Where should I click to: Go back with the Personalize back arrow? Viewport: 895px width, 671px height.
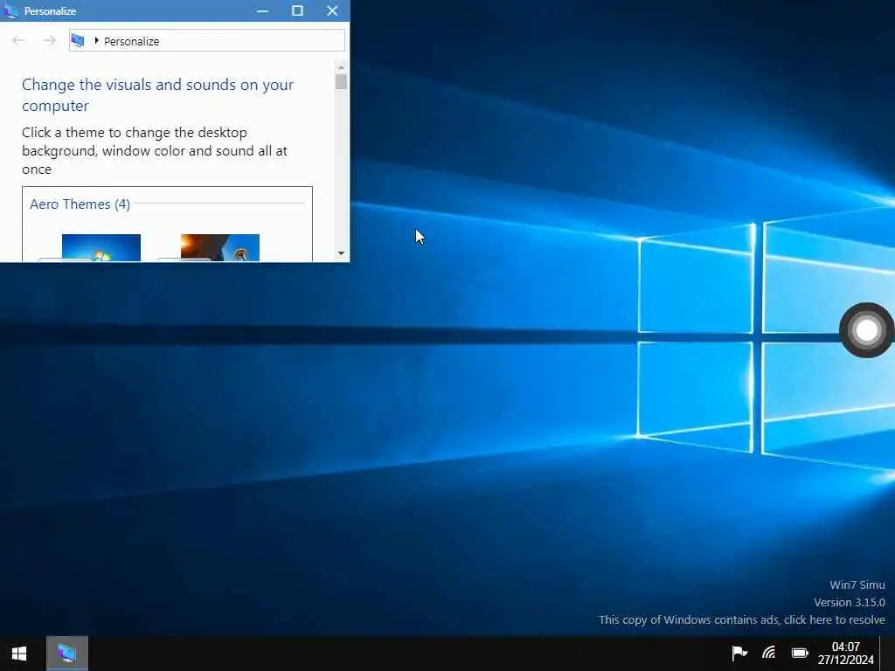click(18, 40)
